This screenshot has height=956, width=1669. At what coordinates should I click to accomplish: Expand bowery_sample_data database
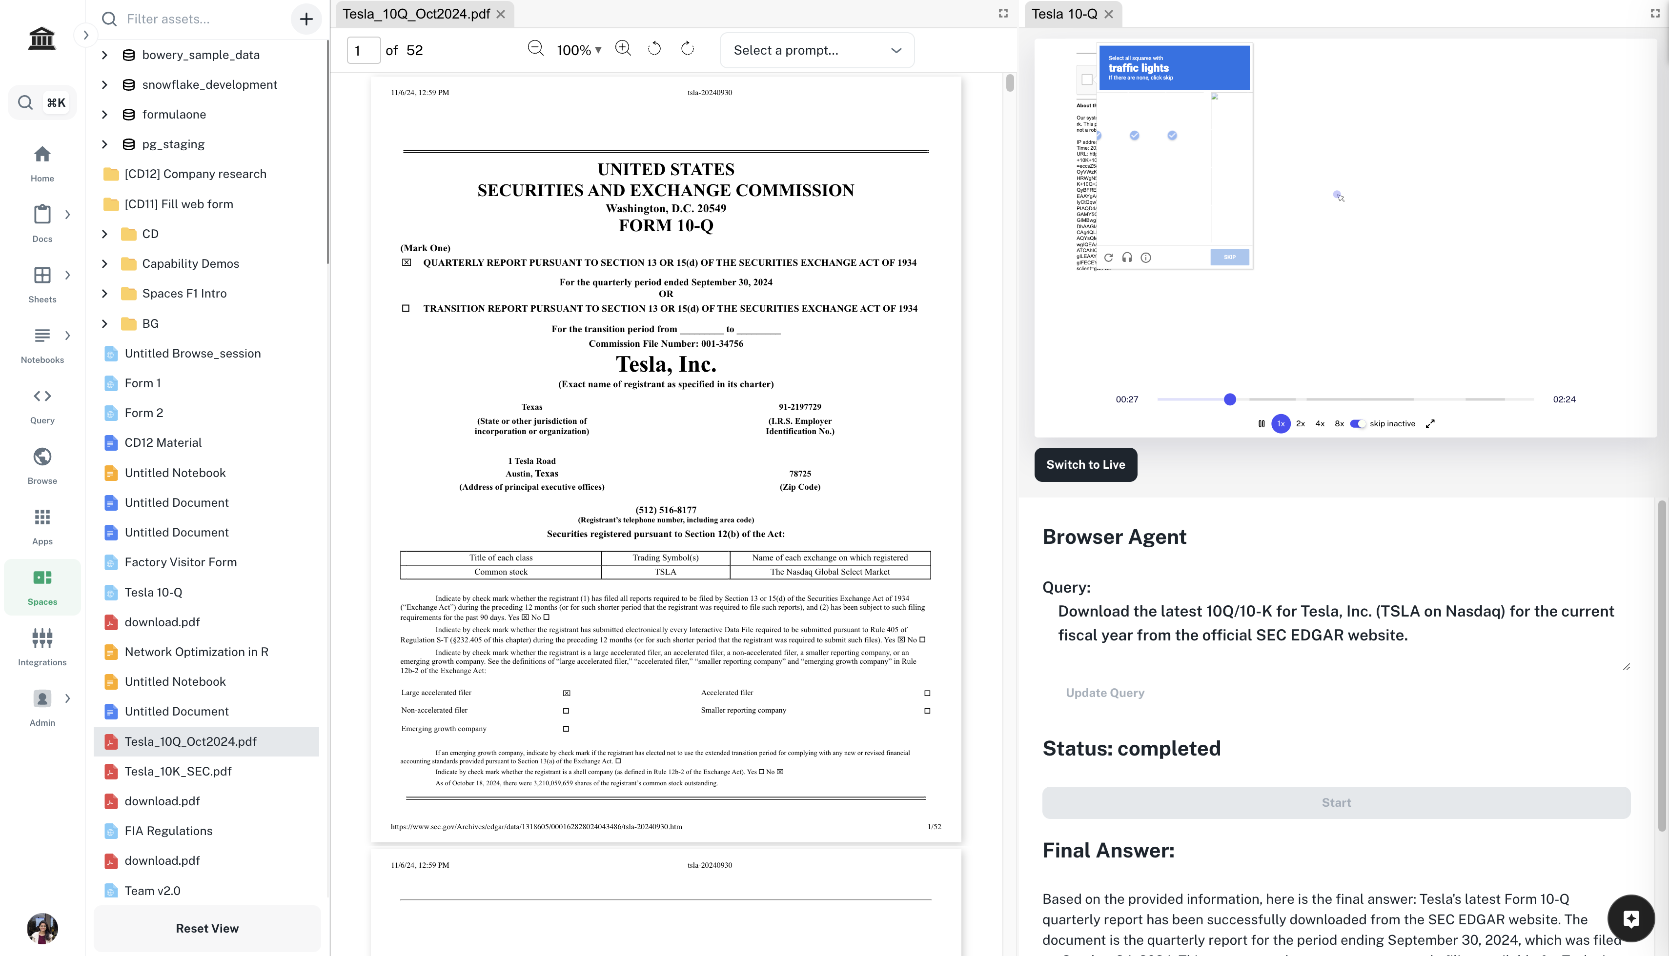point(104,55)
